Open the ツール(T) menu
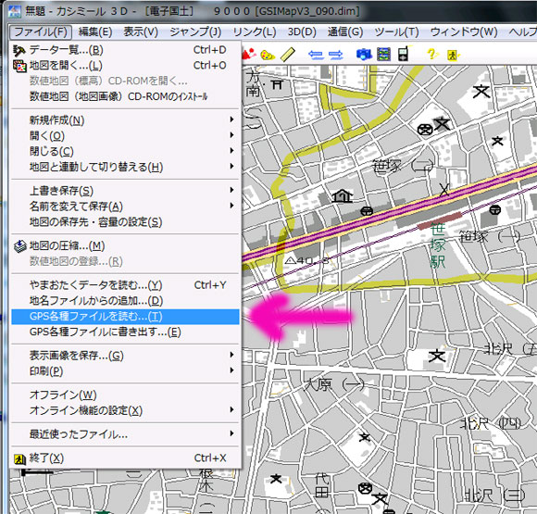537x514 pixels. [396, 31]
